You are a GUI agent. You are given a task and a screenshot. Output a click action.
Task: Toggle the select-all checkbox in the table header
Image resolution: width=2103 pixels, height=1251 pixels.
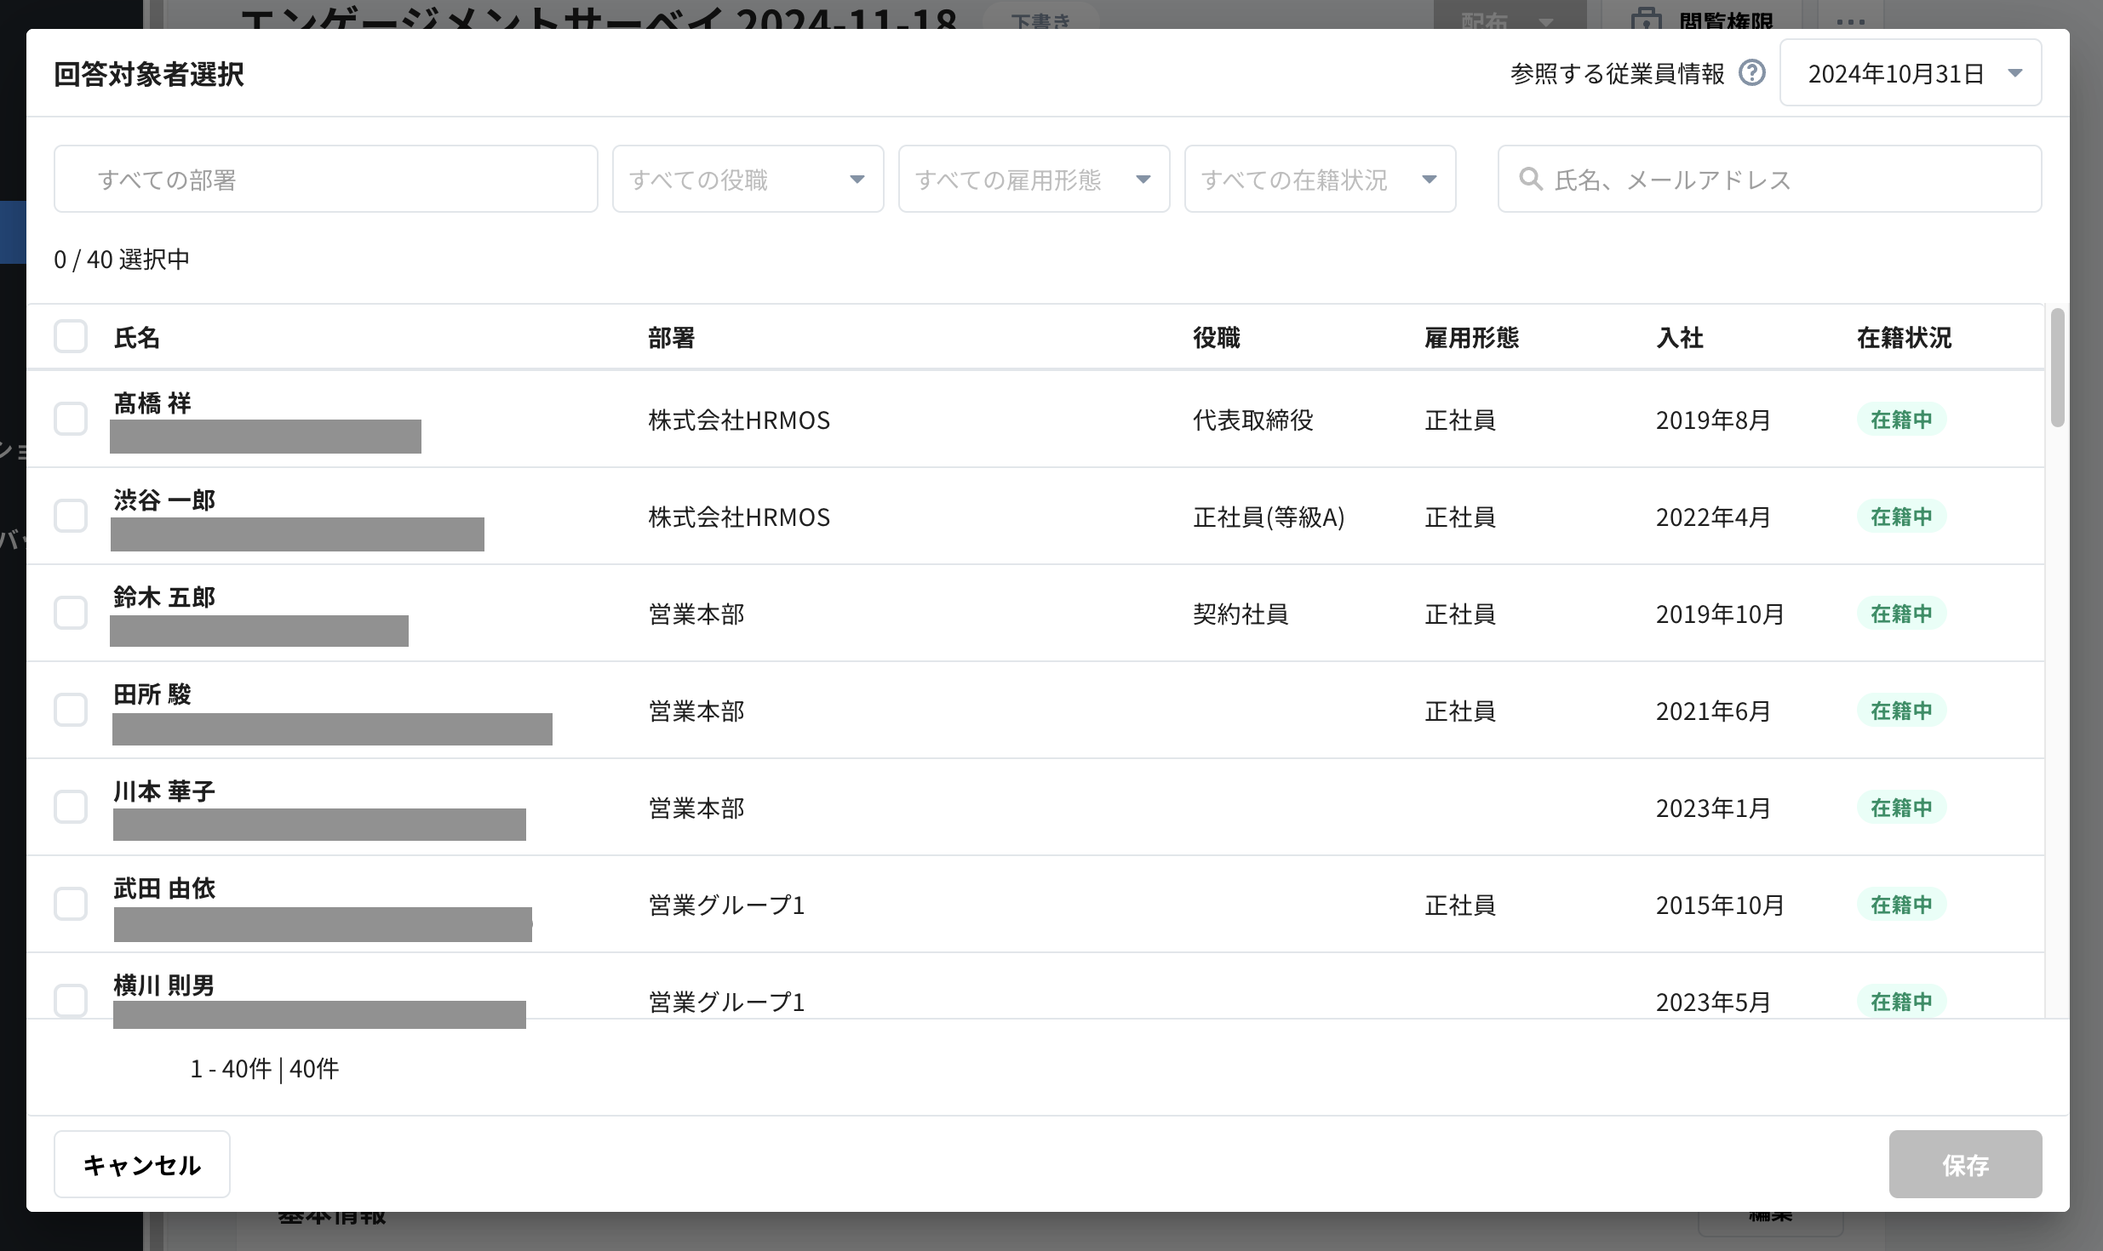72,336
